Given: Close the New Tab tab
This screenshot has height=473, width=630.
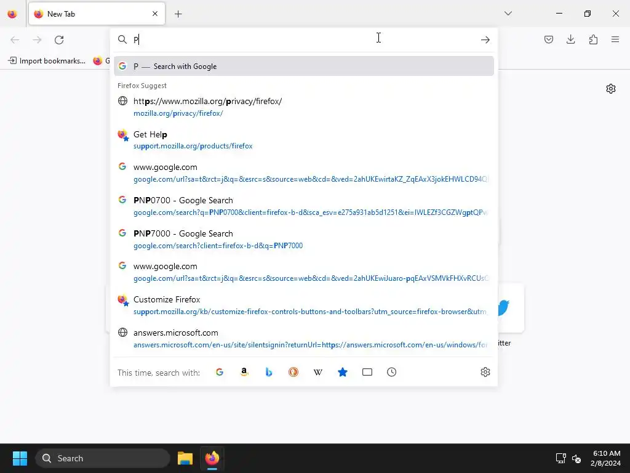Looking at the screenshot, I should point(155,14).
